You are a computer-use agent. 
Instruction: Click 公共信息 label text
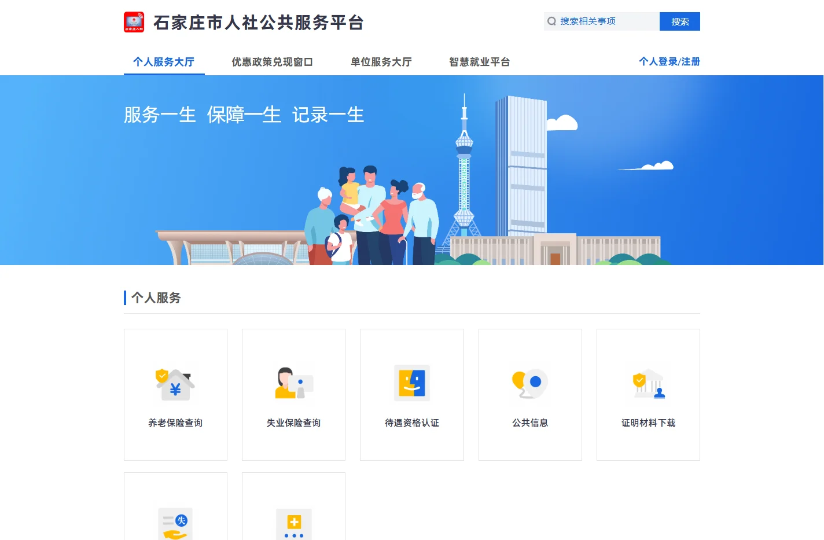[530, 423]
